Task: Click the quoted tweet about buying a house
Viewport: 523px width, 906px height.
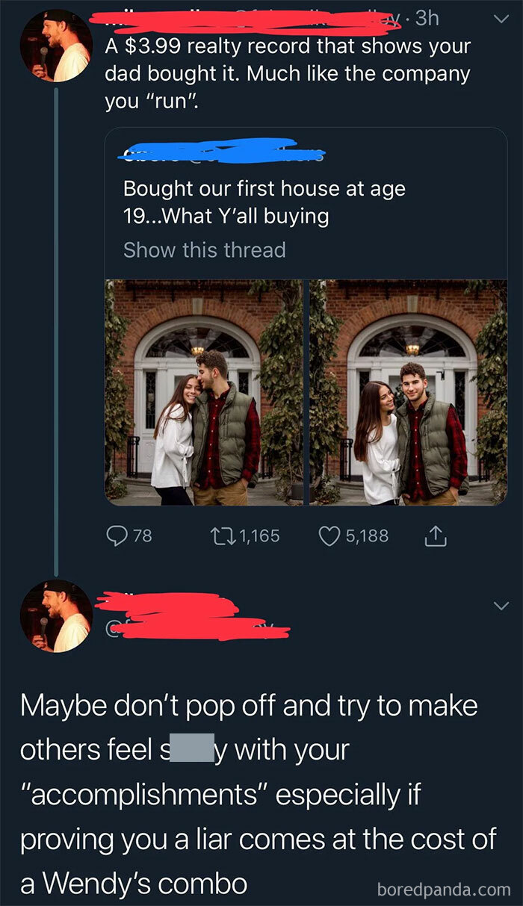Action: [261, 202]
